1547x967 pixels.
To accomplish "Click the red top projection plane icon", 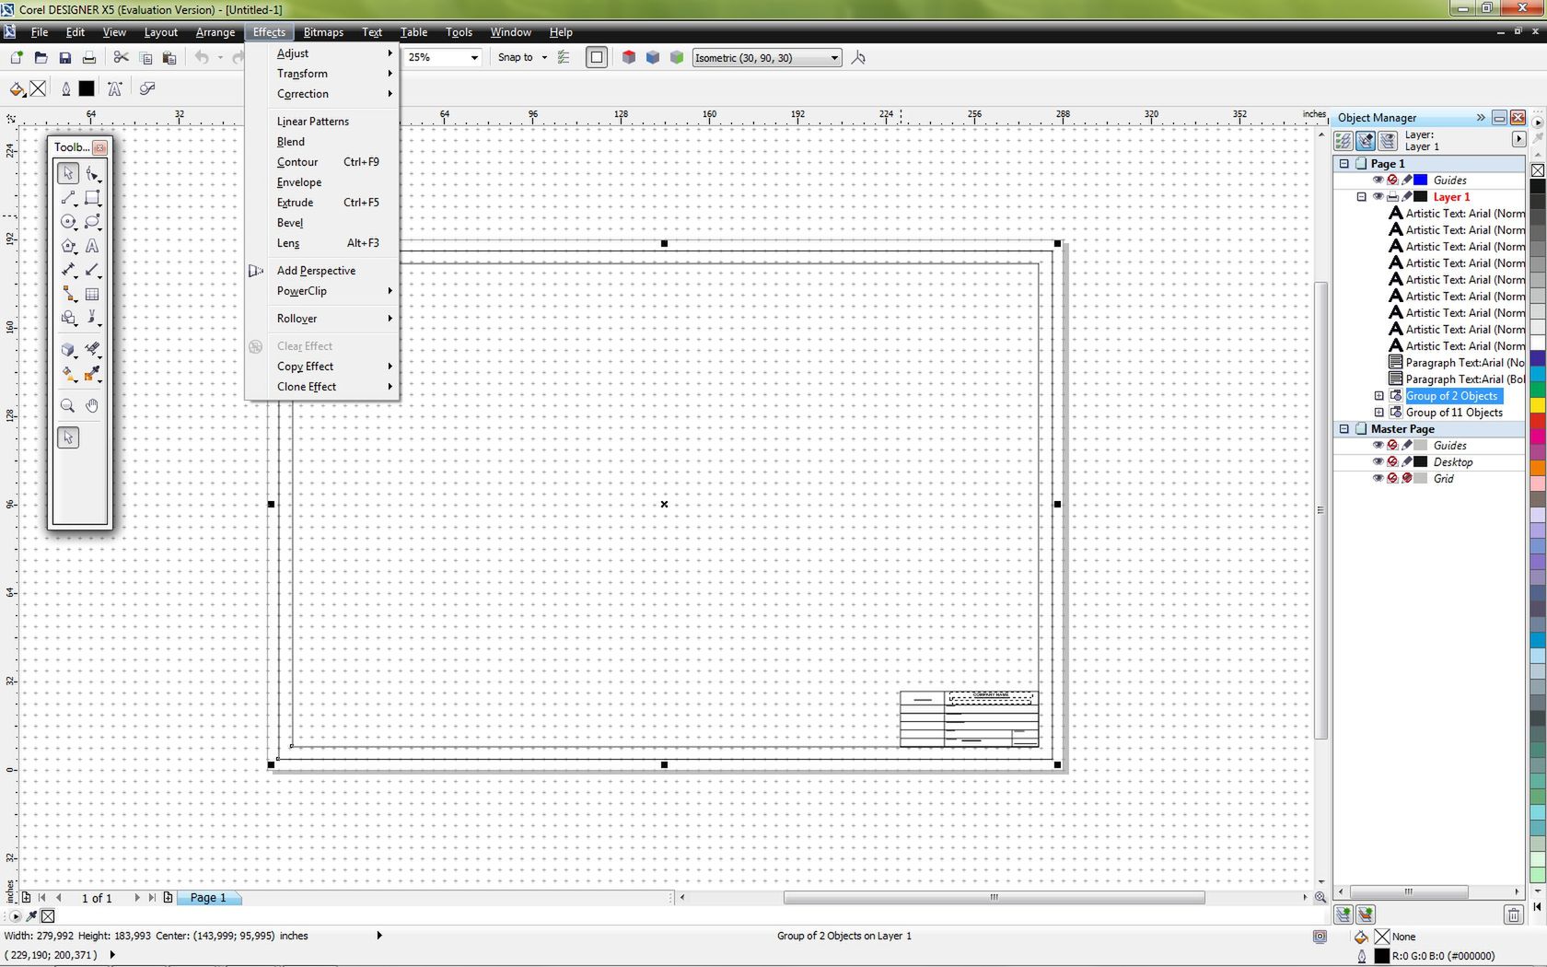I will tap(629, 57).
